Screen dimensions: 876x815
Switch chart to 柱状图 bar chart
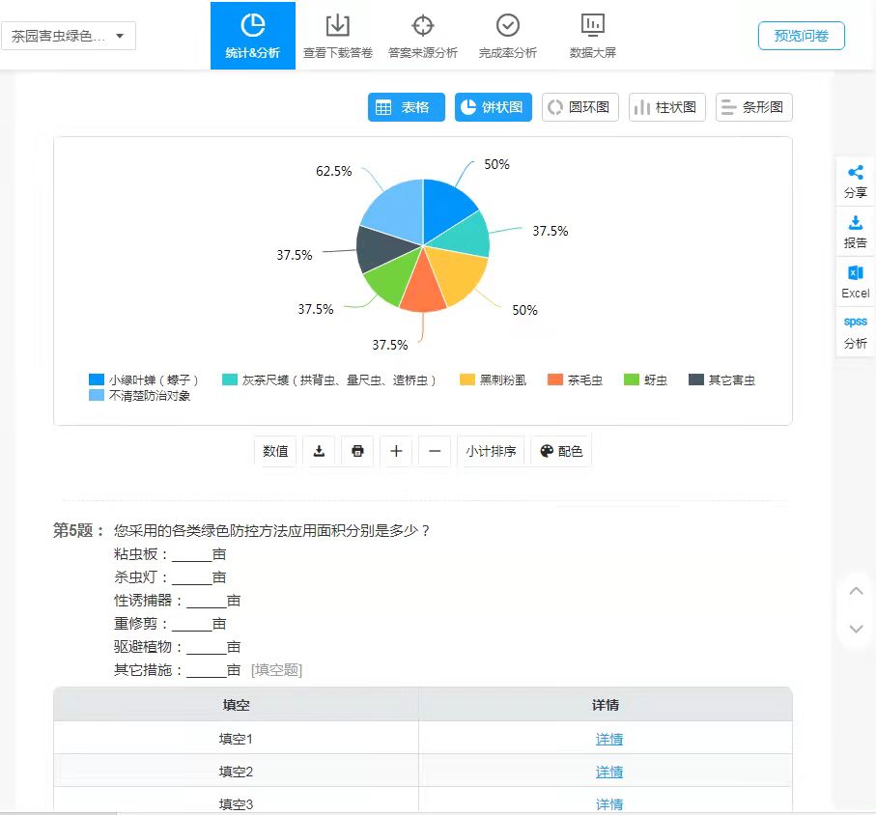pos(666,107)
